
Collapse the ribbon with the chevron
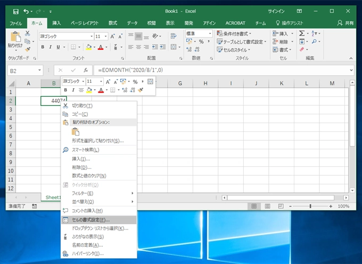coord(351,58)
